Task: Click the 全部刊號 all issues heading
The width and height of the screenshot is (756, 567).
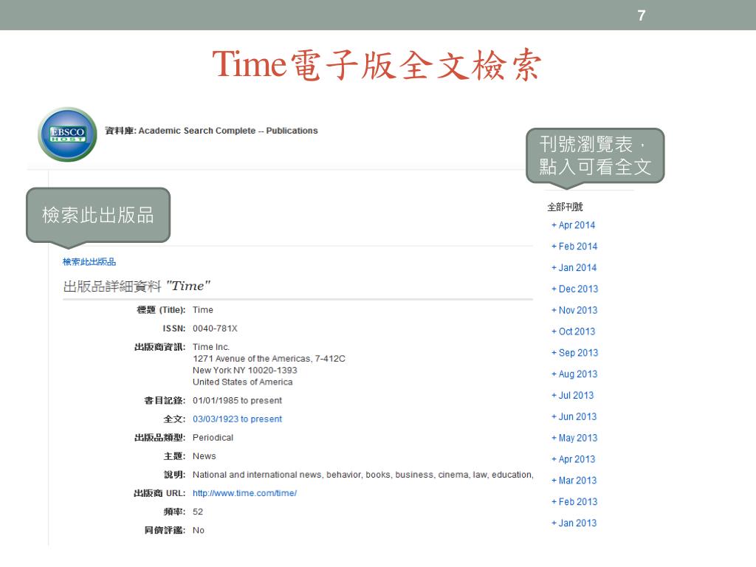Action: click(x=565, y=207)
